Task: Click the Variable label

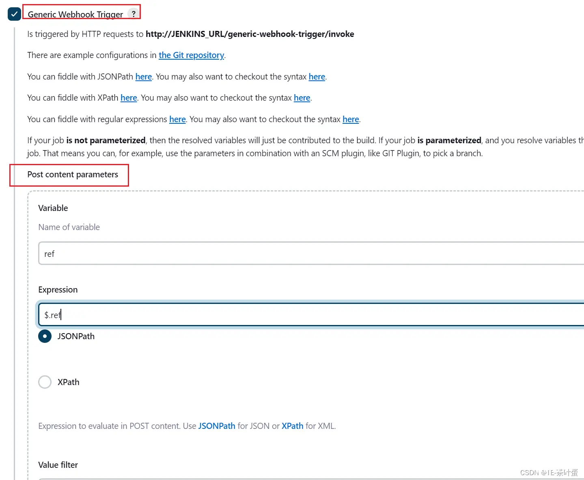Action: point(53,208)
